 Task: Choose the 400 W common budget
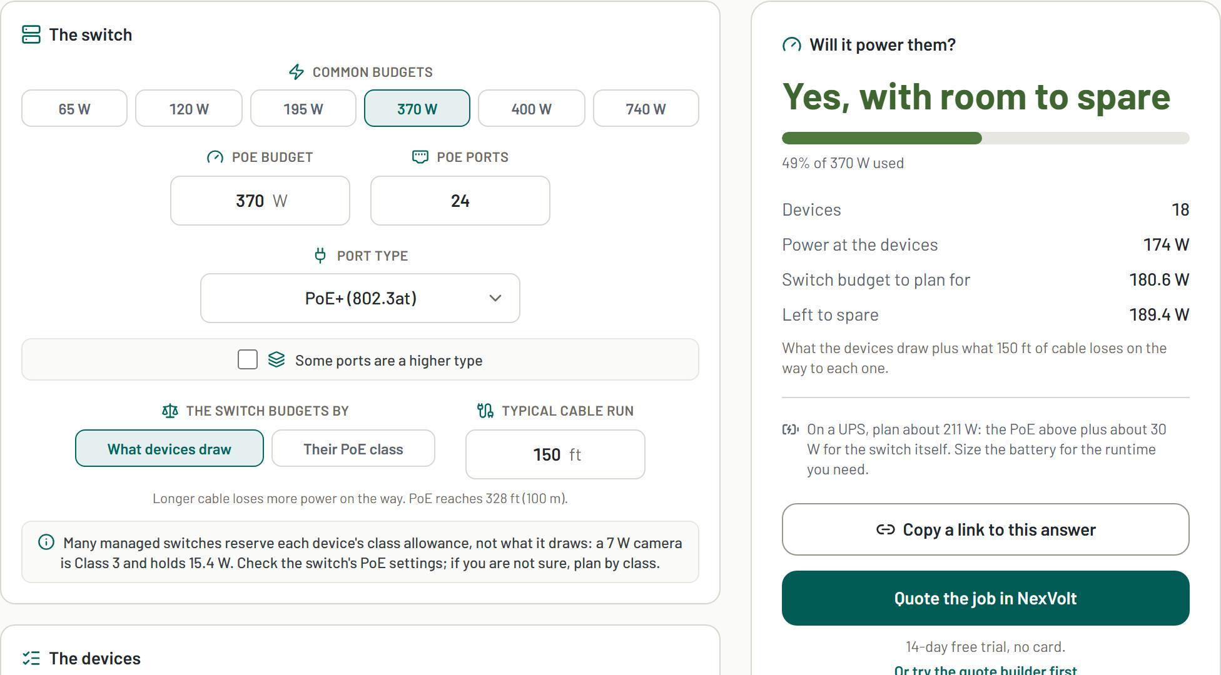click(532, 108)
